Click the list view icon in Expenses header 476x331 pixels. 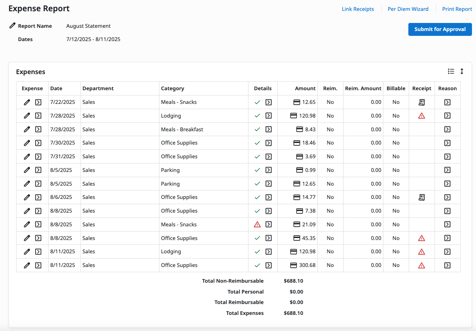click(x=451, y=71)
